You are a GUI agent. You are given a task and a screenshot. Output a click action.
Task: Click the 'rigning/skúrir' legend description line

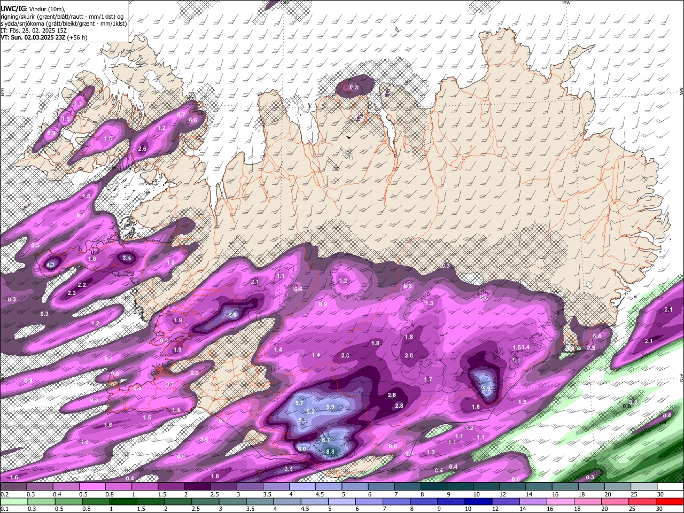(62, 17)
